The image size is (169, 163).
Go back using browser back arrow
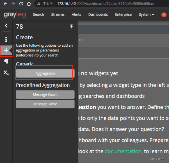coord(5,4)
